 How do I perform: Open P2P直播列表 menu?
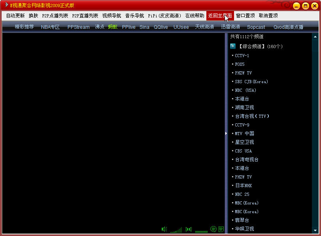coord(85,16)
